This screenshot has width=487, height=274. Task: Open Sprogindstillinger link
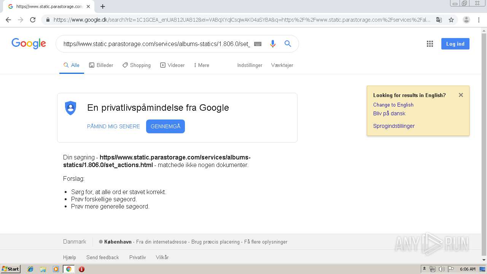click(x=394, y=126)
